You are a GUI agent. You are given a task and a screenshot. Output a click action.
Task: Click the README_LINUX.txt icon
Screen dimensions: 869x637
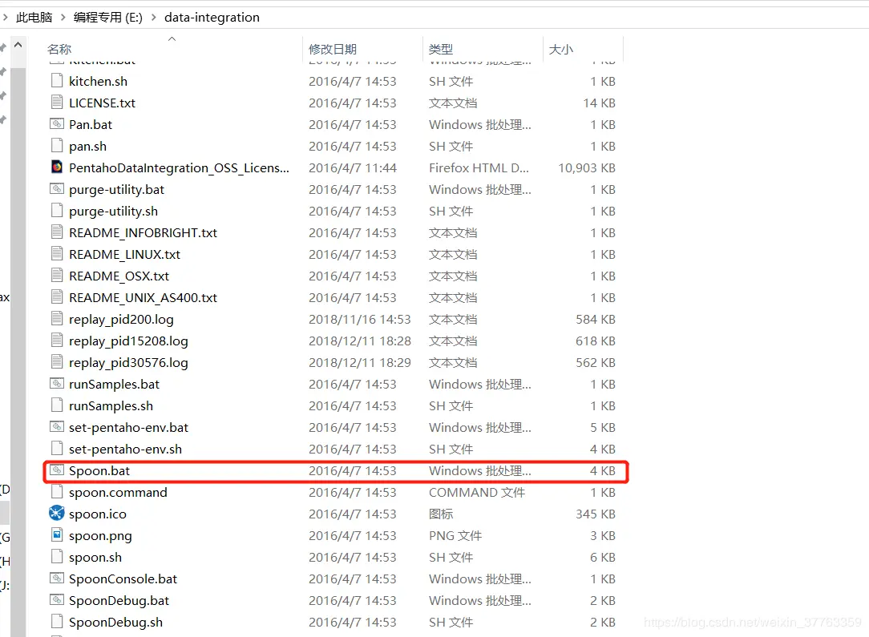coord(57,254)
